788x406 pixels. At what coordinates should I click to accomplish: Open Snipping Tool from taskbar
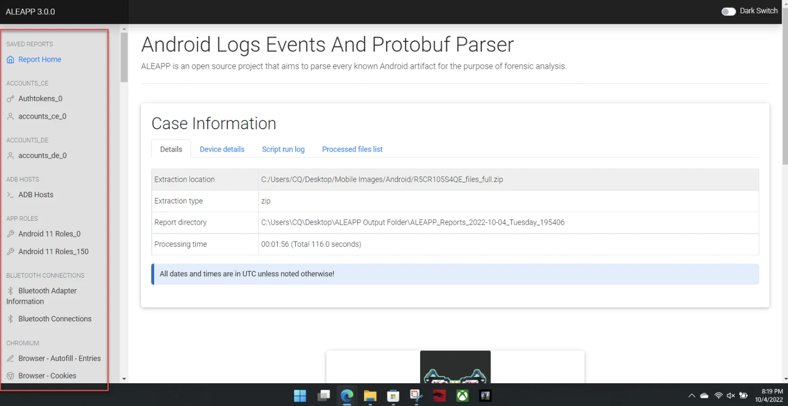(416, 396)
